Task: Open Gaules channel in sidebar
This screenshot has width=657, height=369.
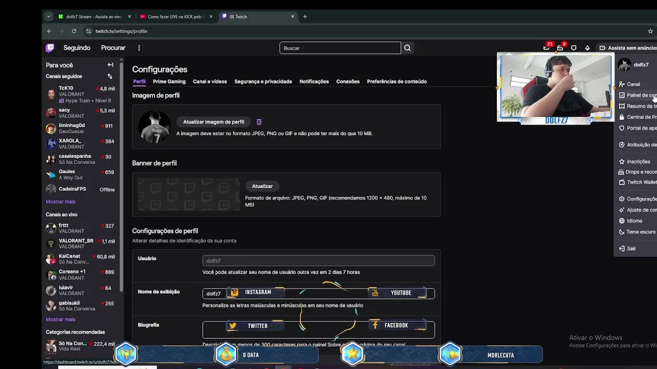Action: 80,174
